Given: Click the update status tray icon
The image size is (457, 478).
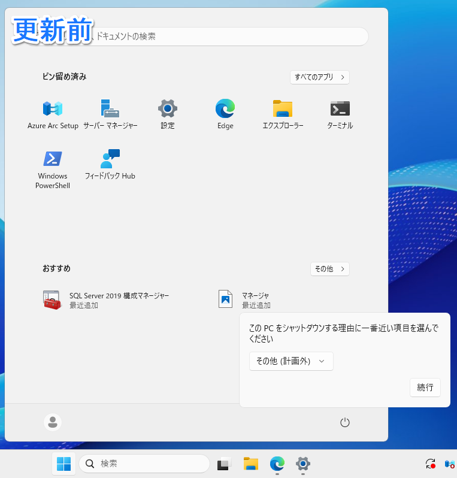Looking at the screenshot, I should tap(430, 464).
